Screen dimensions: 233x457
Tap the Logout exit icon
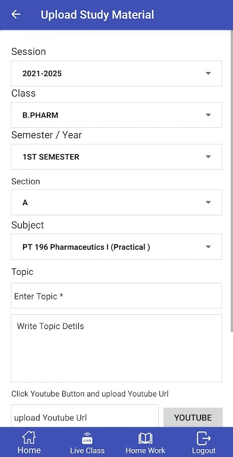point(203,438)
